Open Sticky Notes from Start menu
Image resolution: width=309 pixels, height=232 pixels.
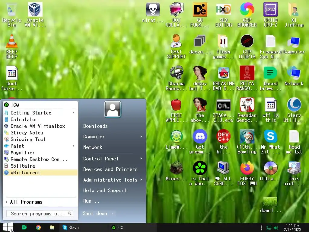41,133
